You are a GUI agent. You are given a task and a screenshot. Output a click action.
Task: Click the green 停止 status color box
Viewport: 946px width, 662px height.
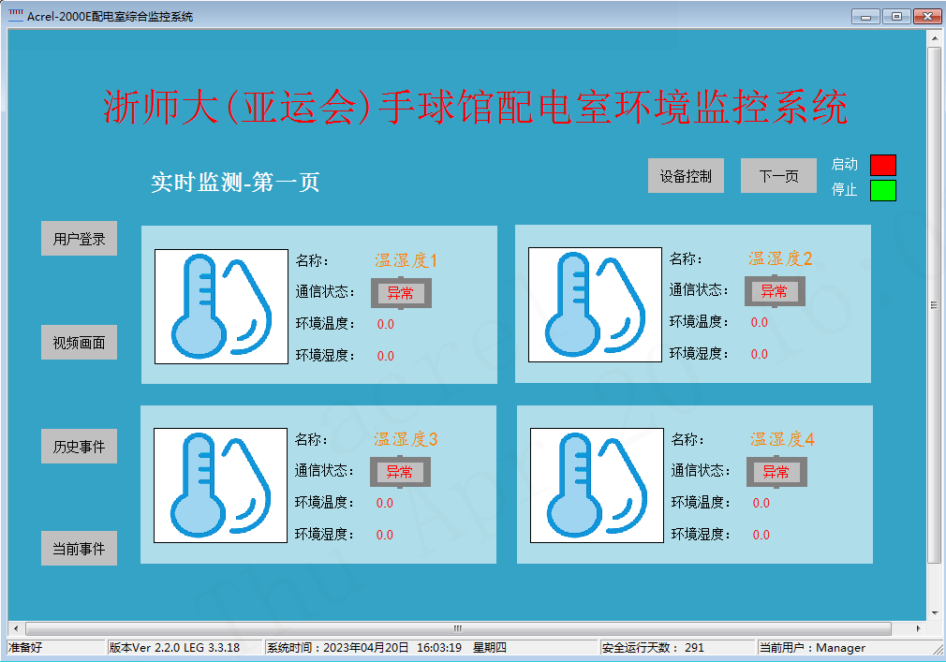882,190
